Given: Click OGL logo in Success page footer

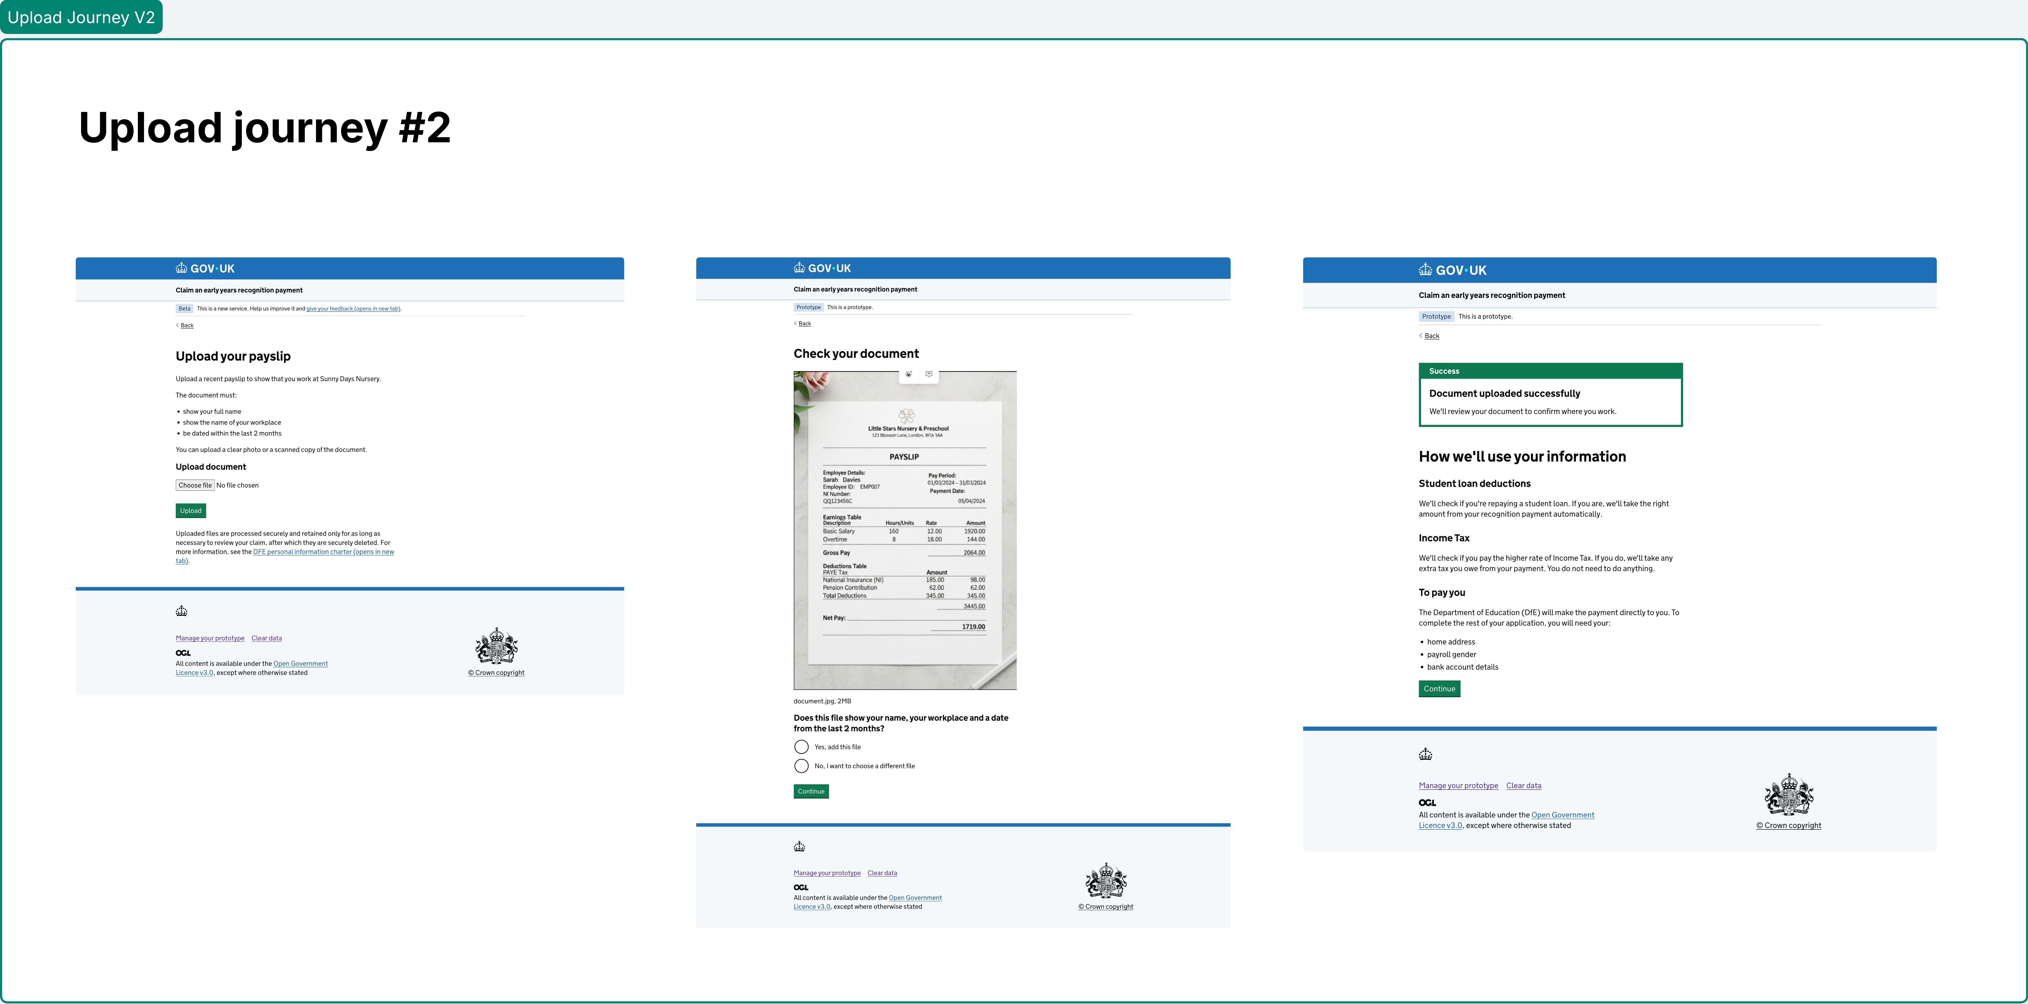Looking at the screenshot, I should pos(1427,803).
